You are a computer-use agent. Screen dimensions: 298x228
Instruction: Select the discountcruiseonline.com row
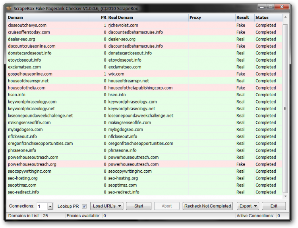click(x=145, y=46)
